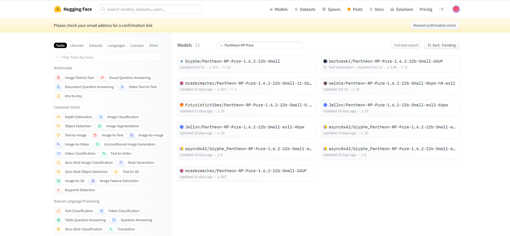Select the Image-to-3D task icon
This screenshot has width=510, height=236.
pyautogui.click(x=58, y=181)
